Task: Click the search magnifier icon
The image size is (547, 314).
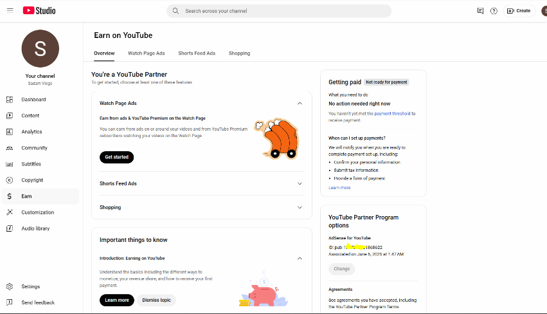Action: [x=175, y=11]
